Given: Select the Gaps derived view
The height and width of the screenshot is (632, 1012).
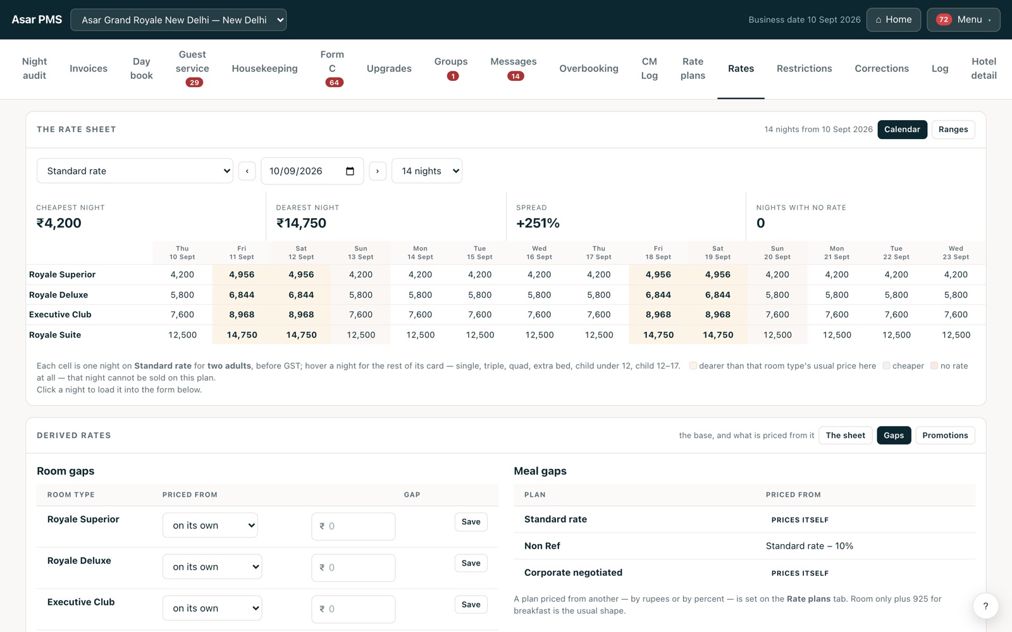Looking at the screenshot, I should (x=894, y=435).
